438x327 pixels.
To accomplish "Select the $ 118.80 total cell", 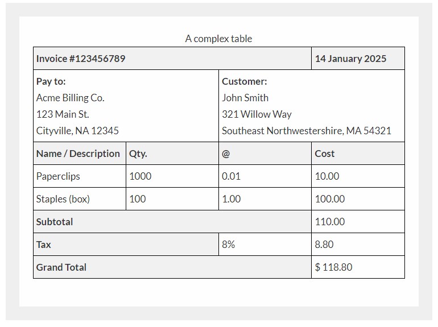I will 333,267.
